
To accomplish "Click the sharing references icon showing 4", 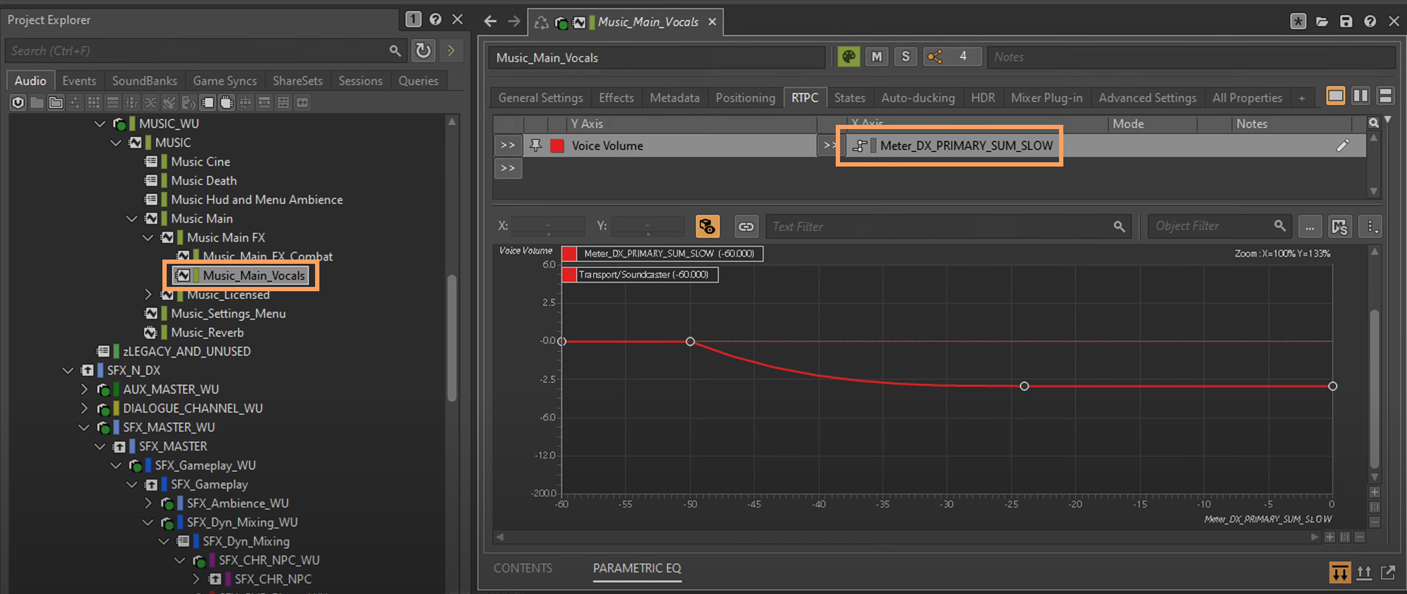I will tap(935, 57).
